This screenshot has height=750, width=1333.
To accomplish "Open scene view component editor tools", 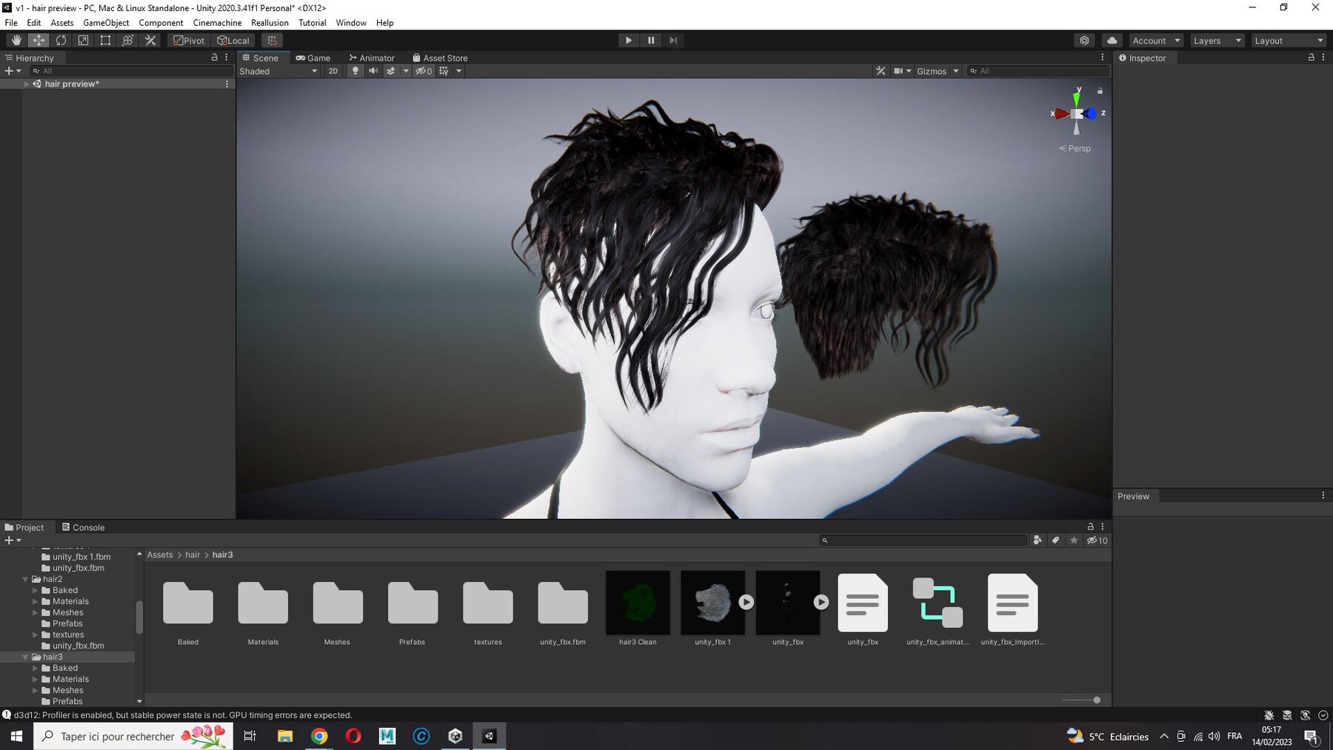I will click(x=881, y=71).
